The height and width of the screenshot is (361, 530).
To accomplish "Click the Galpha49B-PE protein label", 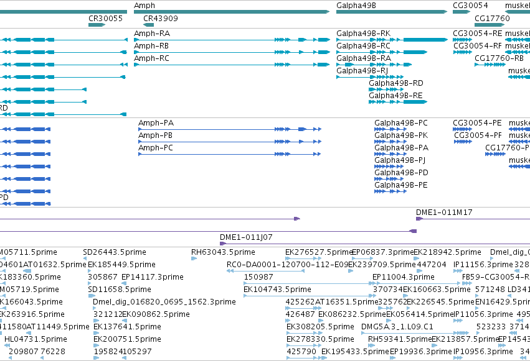I will point(401,185).
